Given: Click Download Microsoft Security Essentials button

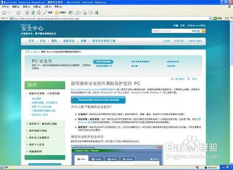Looking at the screenshot, I should point(98,100).
